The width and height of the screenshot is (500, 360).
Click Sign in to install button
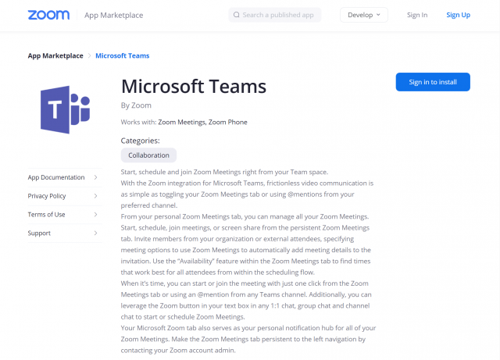point(433,82)
